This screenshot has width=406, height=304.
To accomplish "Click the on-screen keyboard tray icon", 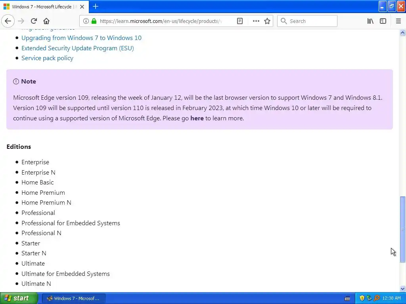I will click(347, 298).
